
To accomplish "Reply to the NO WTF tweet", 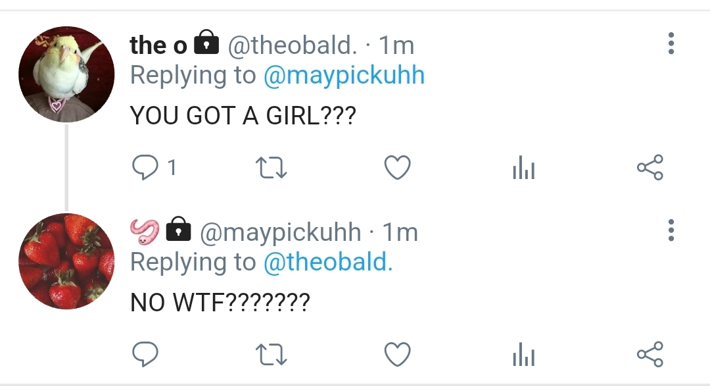I will 145,354.
